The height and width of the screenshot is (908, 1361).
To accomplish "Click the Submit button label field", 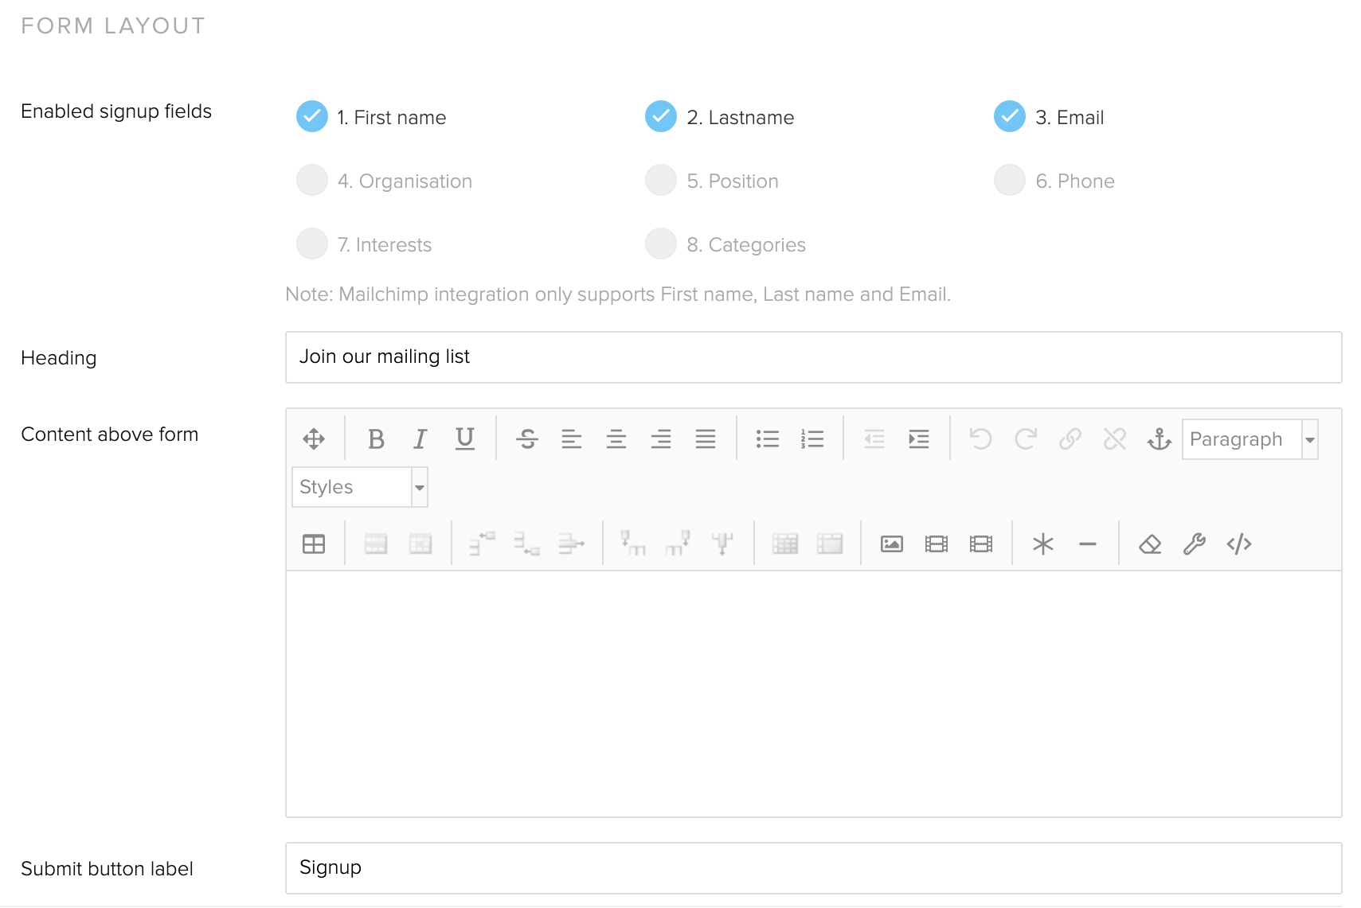I will tap(812, 867).
